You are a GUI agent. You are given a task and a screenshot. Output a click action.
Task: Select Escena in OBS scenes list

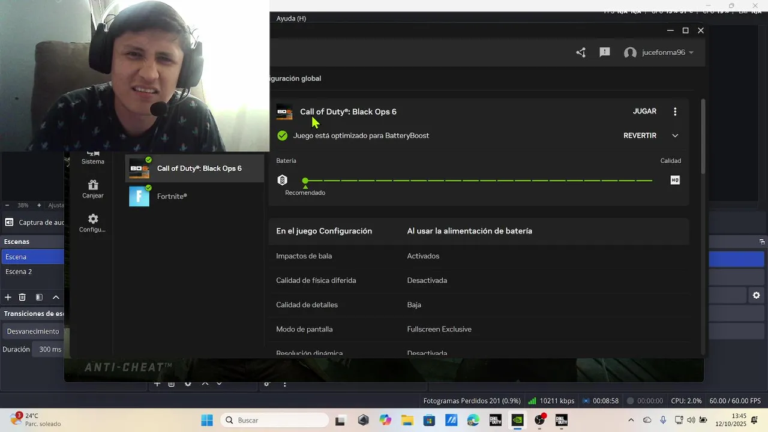[32, 257]
